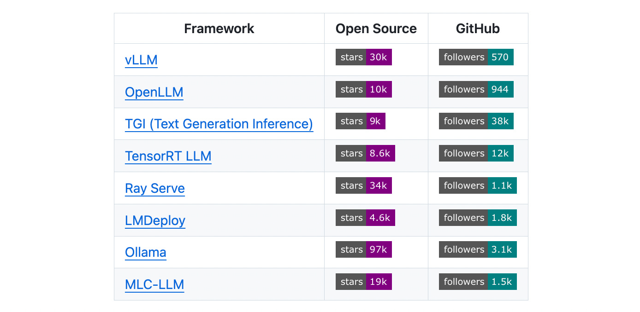Image resolution: width=640 pixels, height=312 pixels.
Task: Click the vLLM stars 30k badge
Action: click(364, 57)
